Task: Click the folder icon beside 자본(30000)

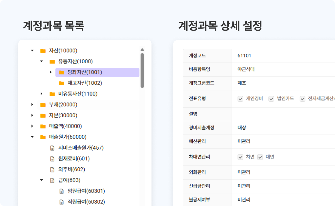Action: (43, 116)
